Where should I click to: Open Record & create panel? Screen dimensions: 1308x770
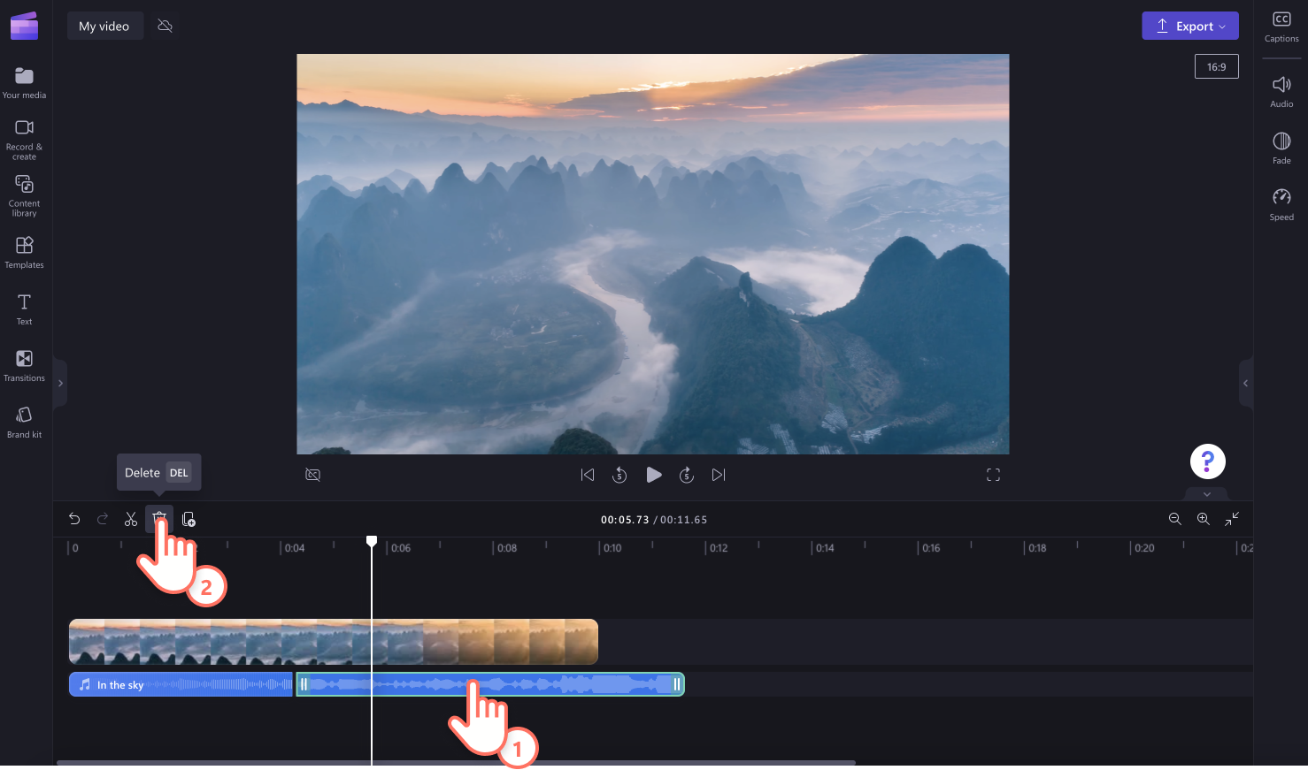coord(24,140)
